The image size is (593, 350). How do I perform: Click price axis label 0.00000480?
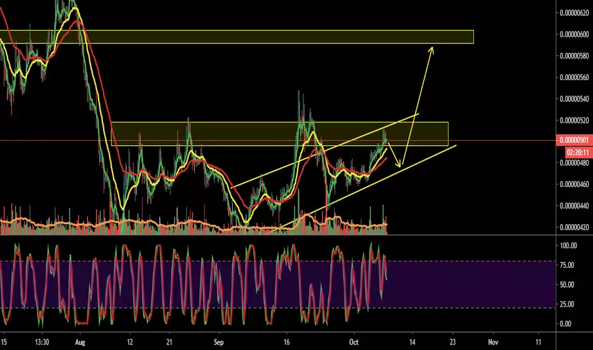575,163
